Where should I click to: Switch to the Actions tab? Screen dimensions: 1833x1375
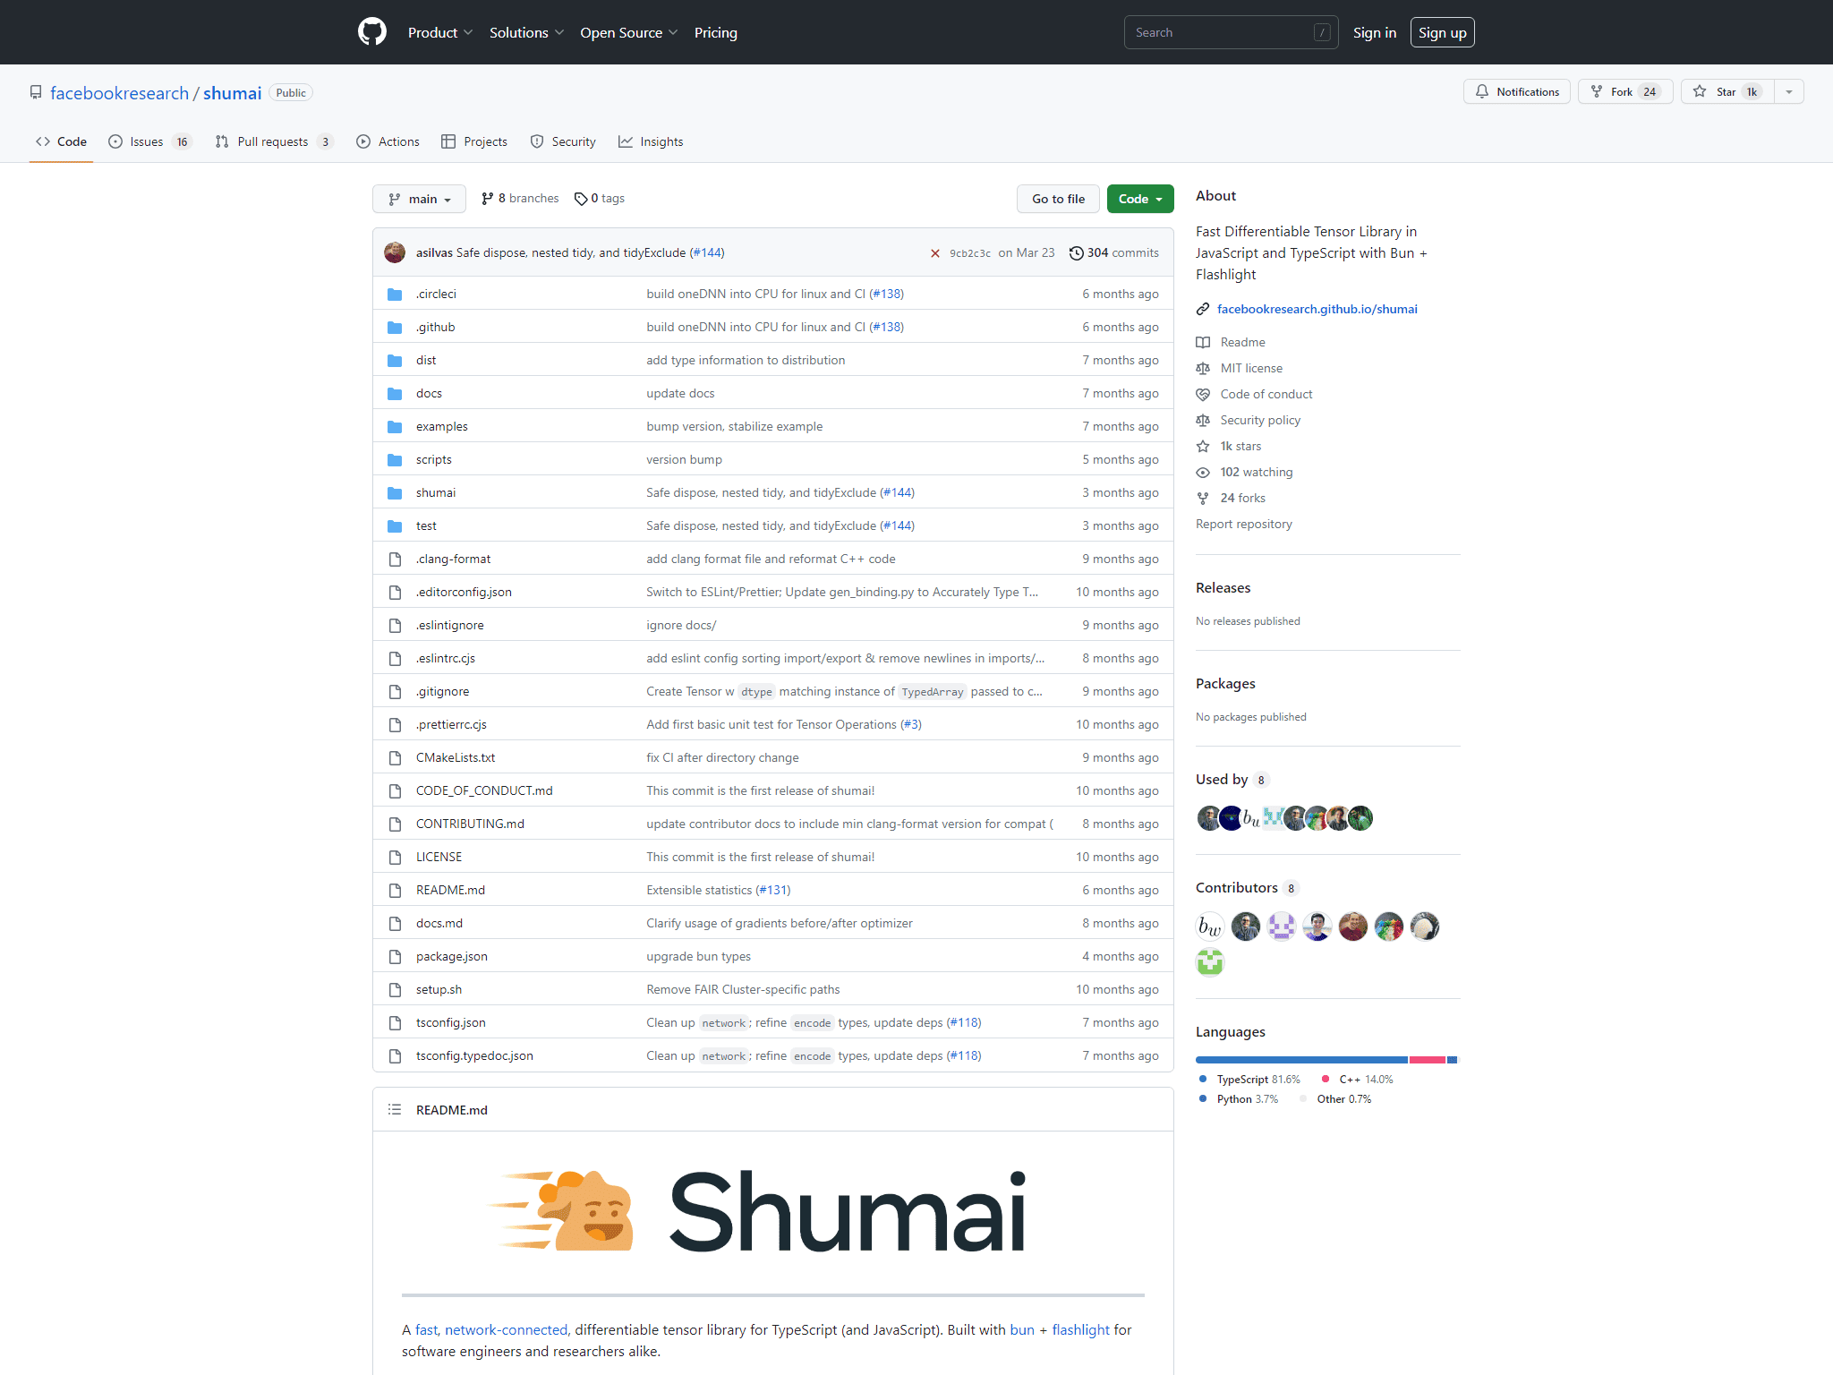388,141
